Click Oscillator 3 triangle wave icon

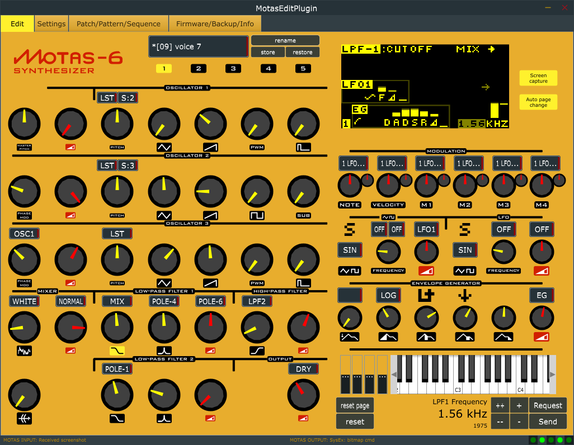(x=164, y=283)
